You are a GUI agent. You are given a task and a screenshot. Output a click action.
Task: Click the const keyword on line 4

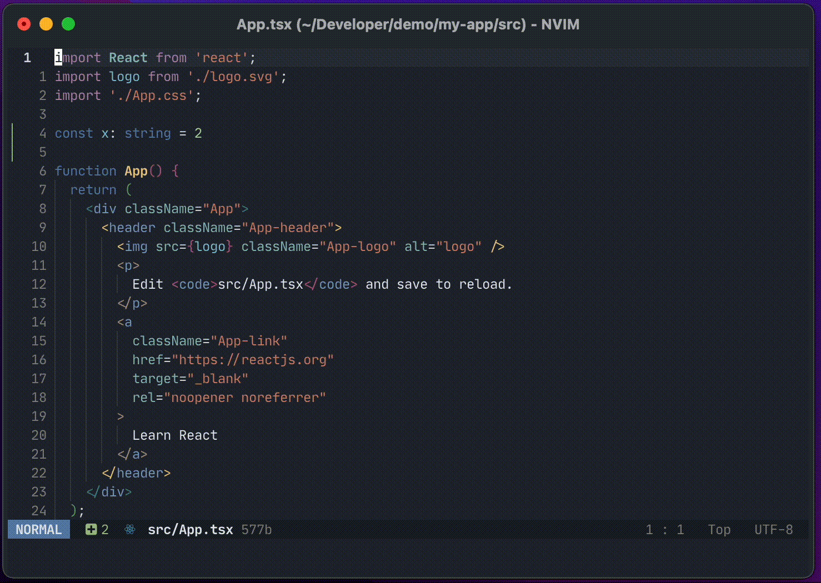74,133
